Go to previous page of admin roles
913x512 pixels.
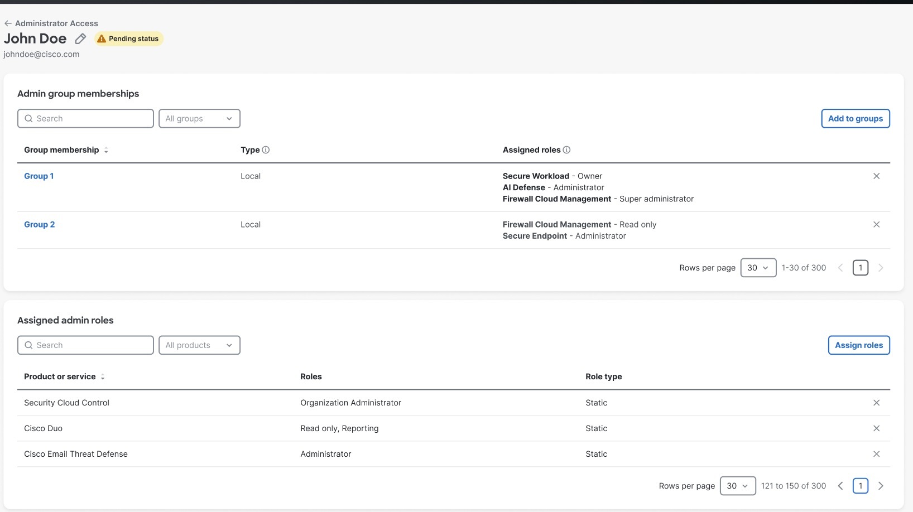coord(840,486)
